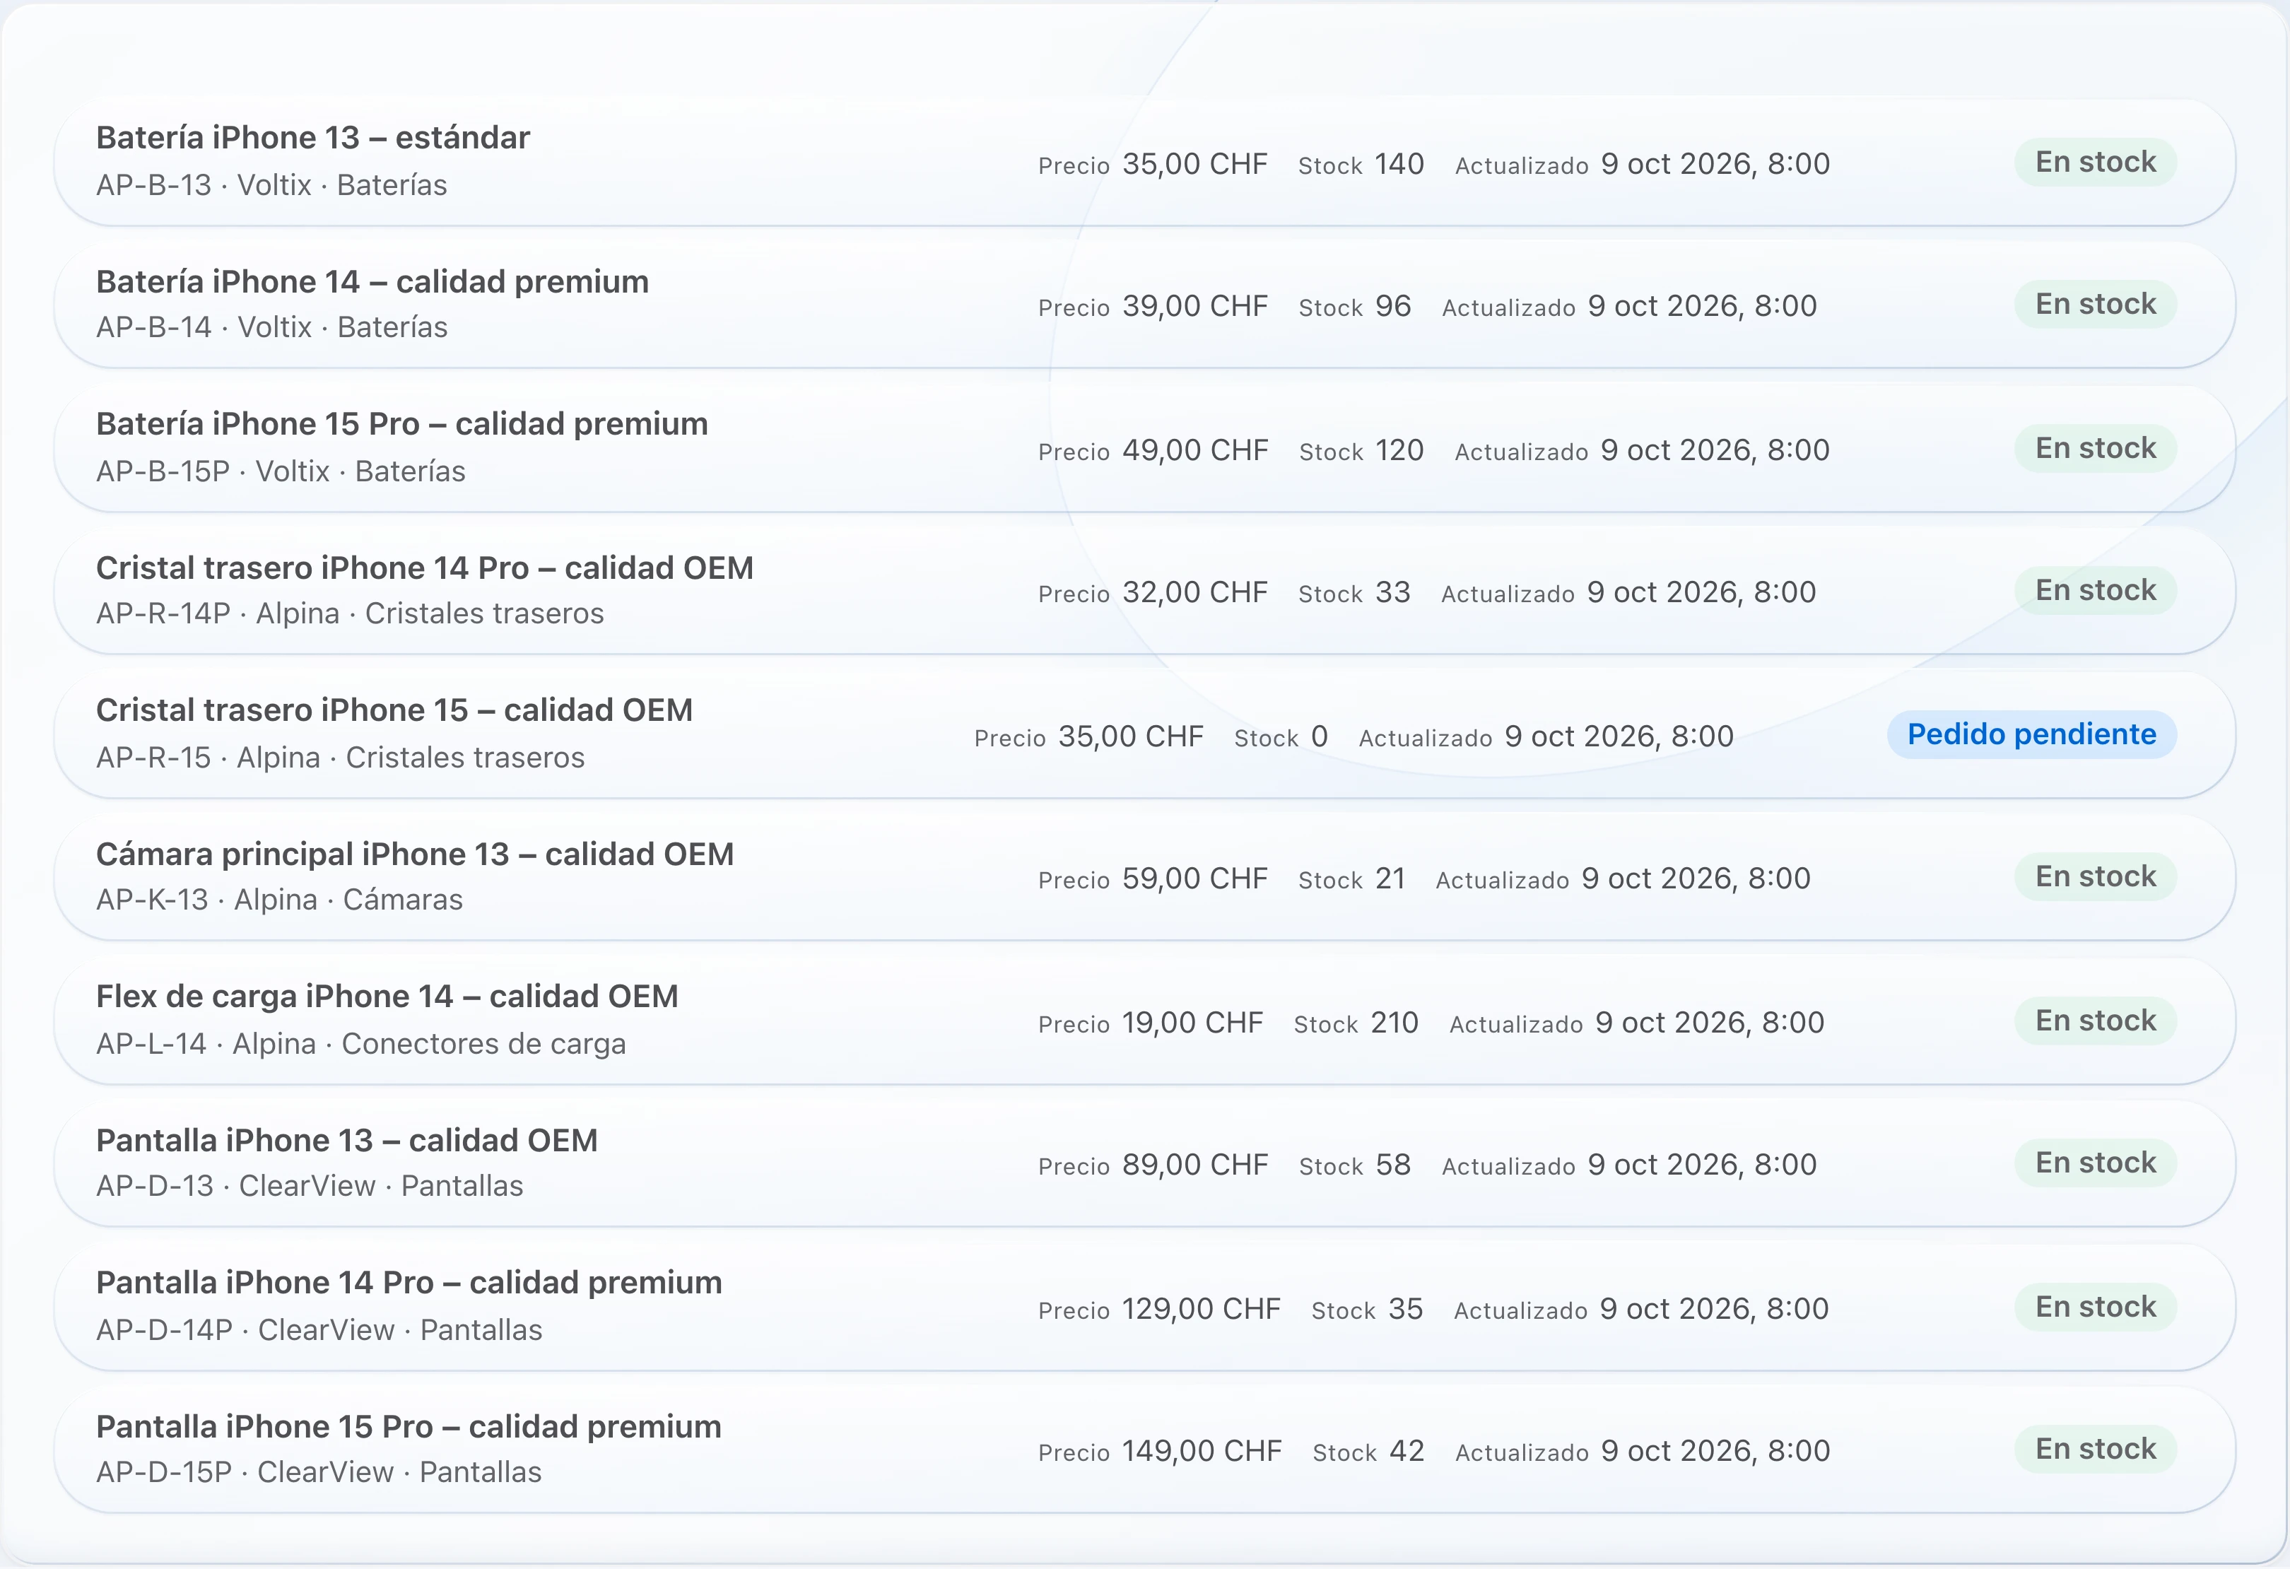
Task: Click AP-R-14P · Alpina · Cristales traseros subtitle
Action: [x=350, y=613]
